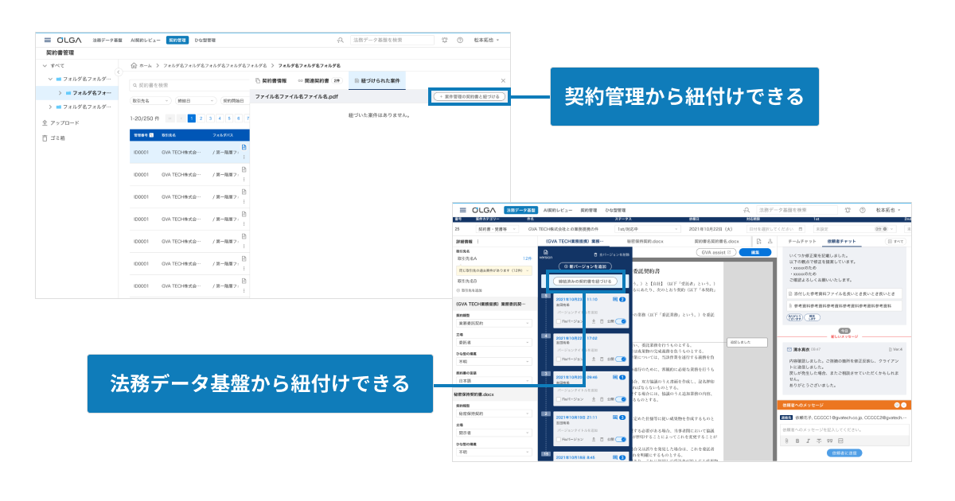Click the アップロード upload icon in sidebar

coord(45,123)
